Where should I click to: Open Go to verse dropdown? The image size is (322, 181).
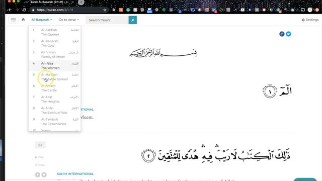[68, 20]
